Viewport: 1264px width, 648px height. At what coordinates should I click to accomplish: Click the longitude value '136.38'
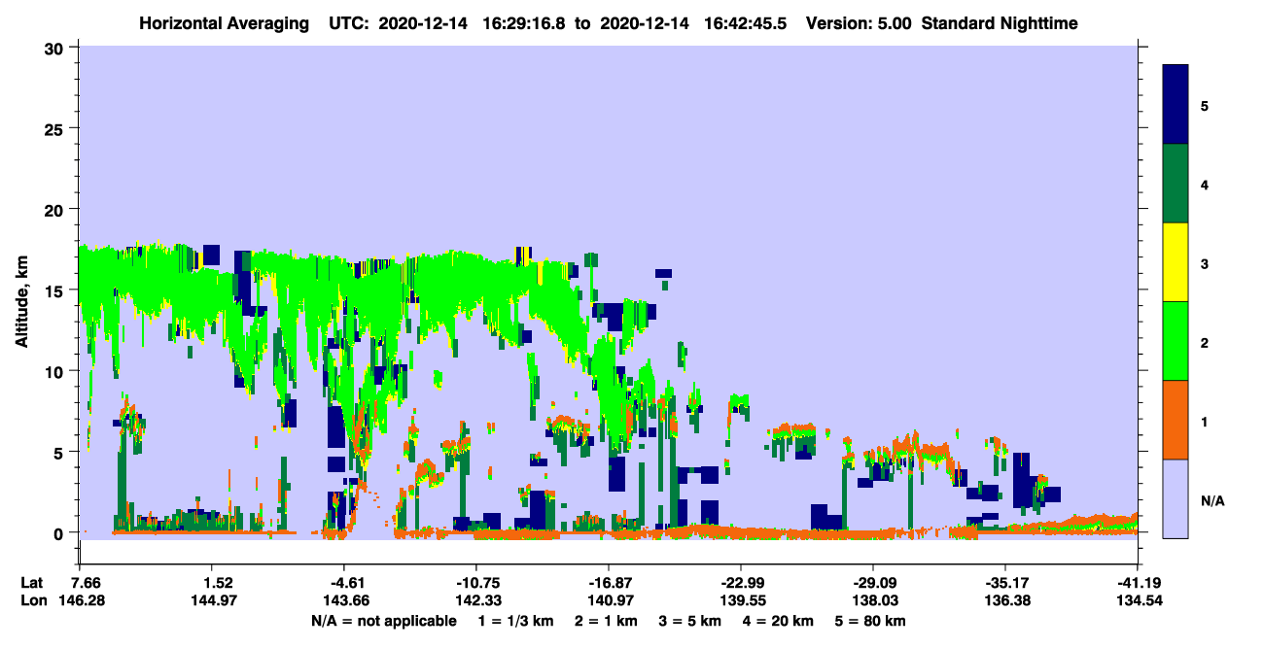coord(1007,601)
